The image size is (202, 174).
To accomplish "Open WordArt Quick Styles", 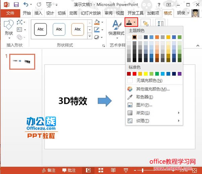I will tap(116, 30).
